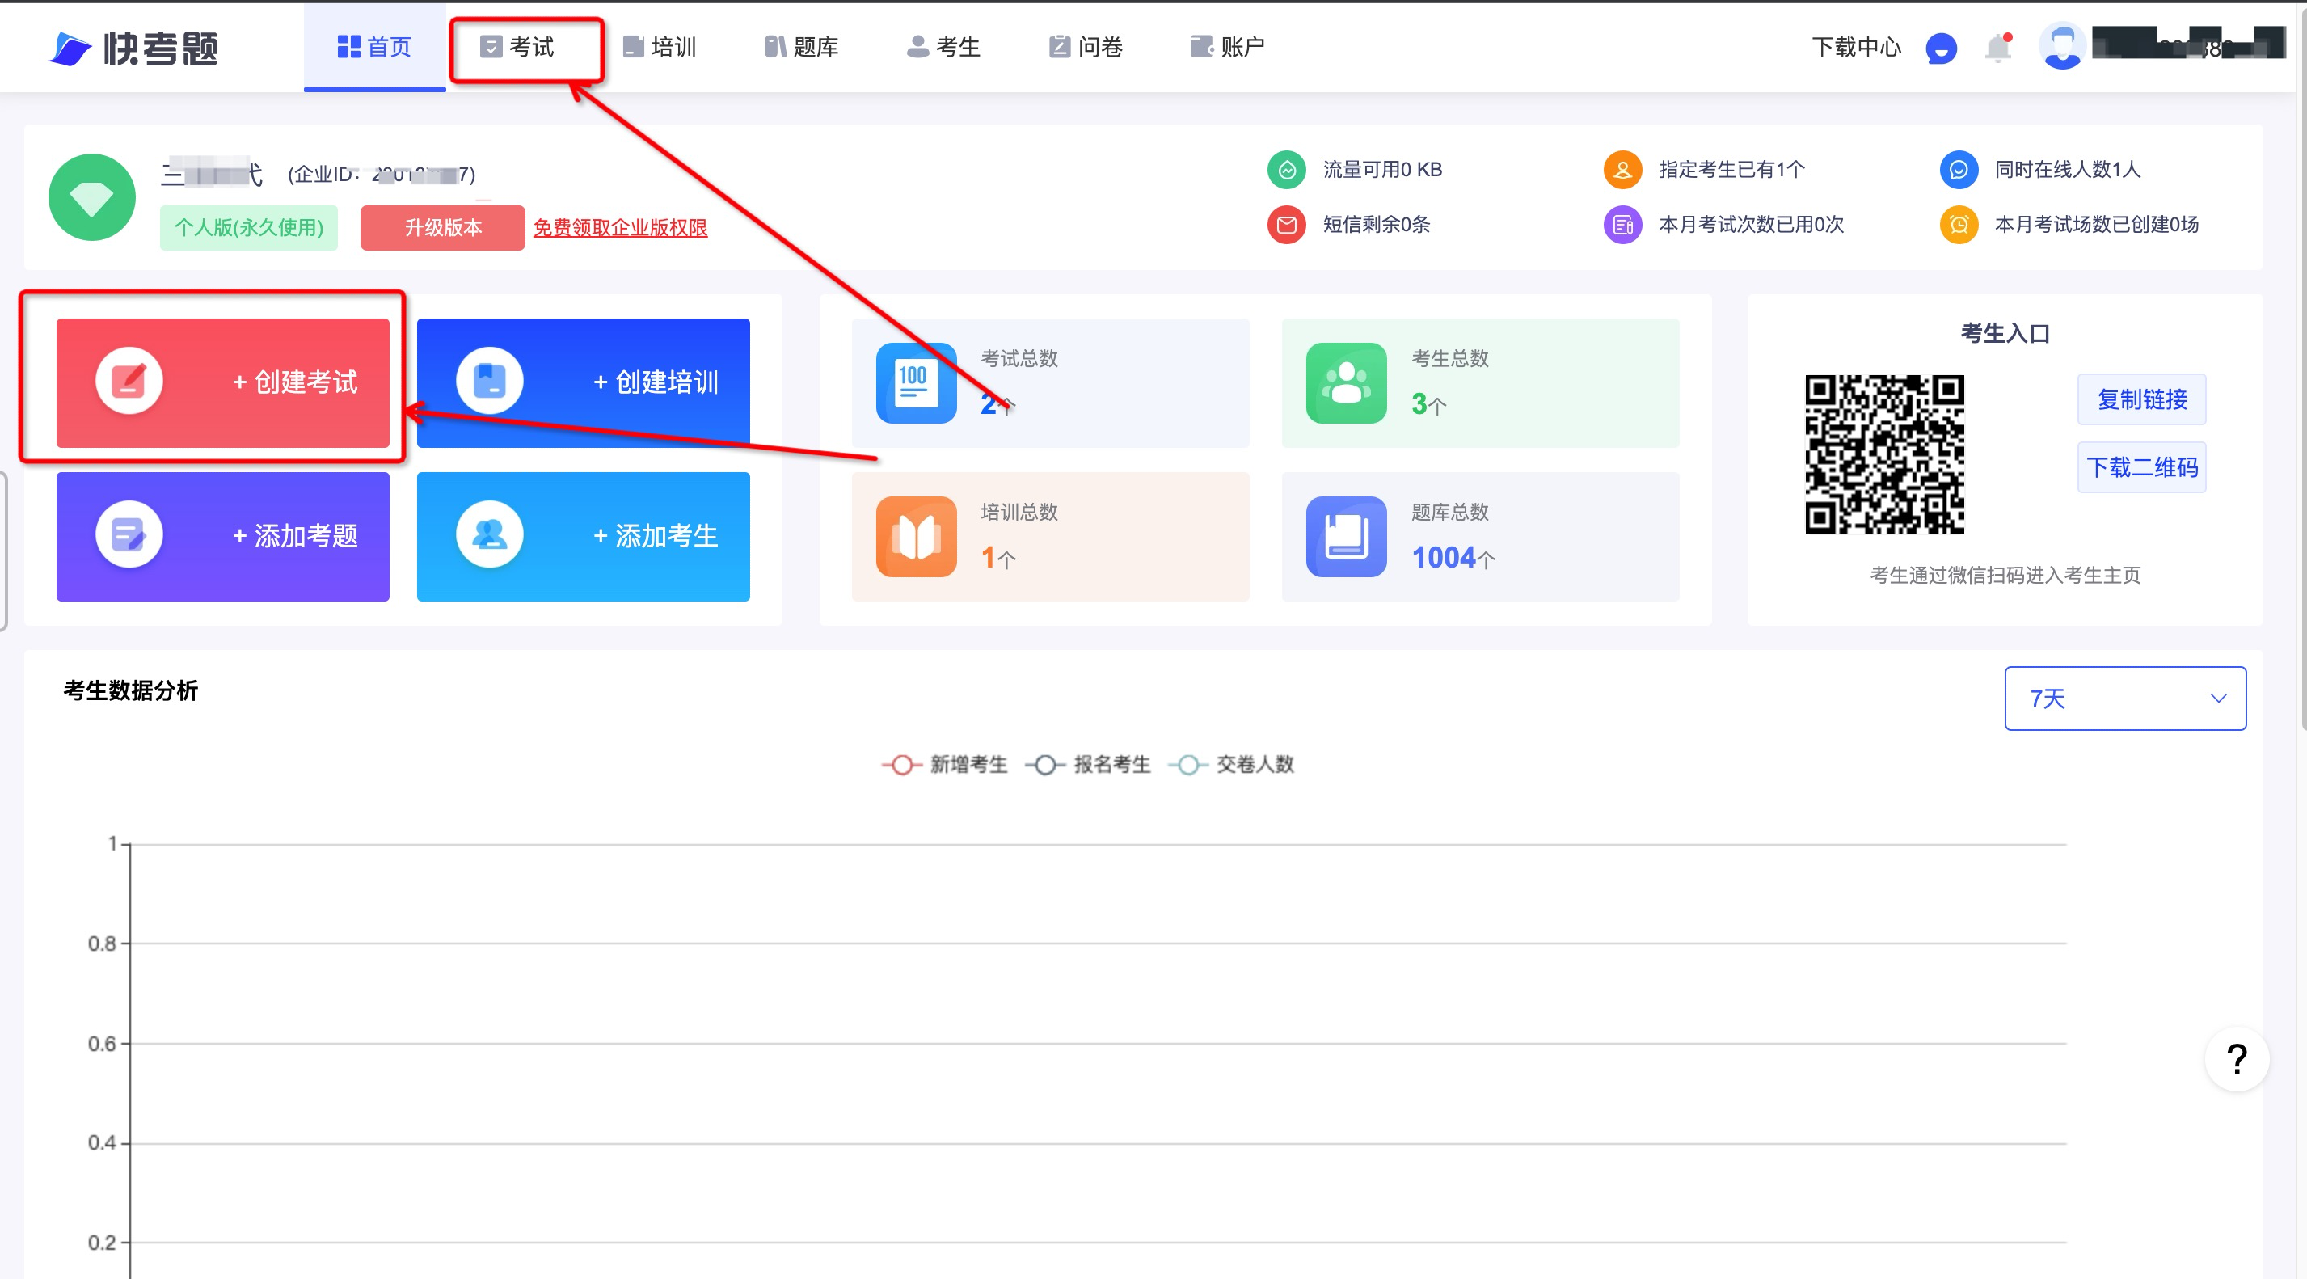Viewport: 2307px width, 1279px height.
Task: Click the 流量可用0 KB text
Action: coord(1382,169)
